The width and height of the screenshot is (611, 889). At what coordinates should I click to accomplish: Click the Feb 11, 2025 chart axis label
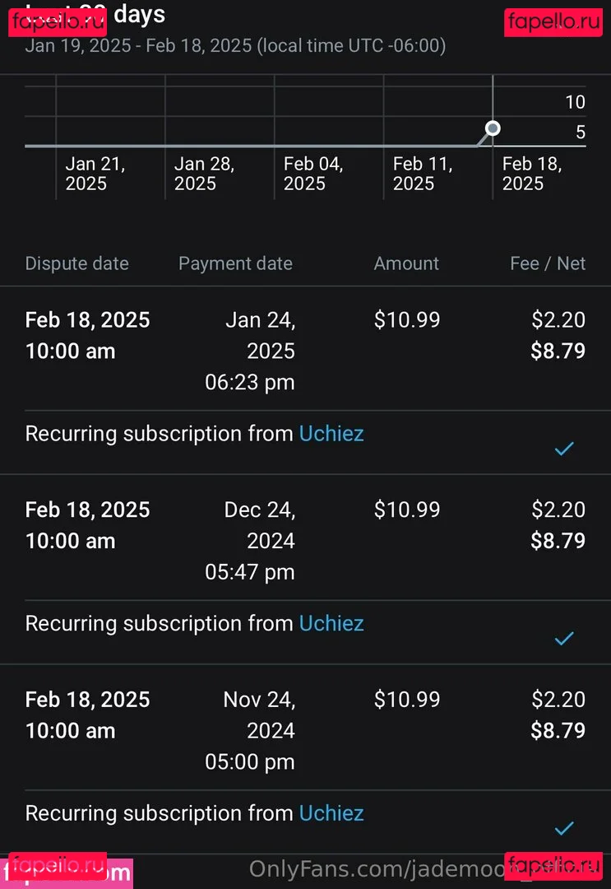tap(423, 174)
